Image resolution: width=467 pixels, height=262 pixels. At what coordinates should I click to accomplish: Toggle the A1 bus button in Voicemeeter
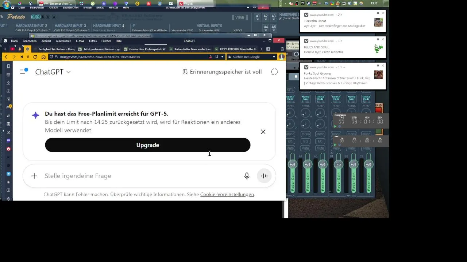pyautogui.click(x=258, y=17)
